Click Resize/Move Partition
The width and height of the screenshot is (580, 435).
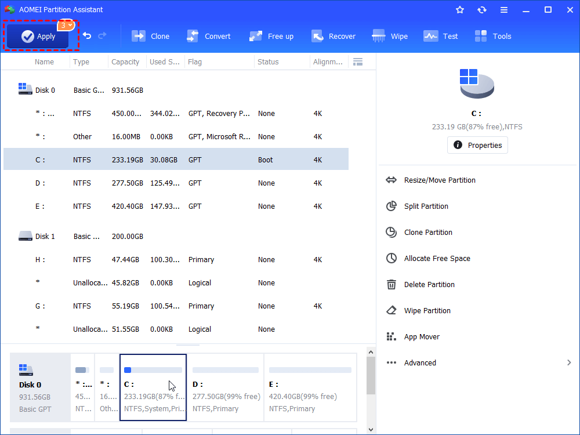(440, 180)
